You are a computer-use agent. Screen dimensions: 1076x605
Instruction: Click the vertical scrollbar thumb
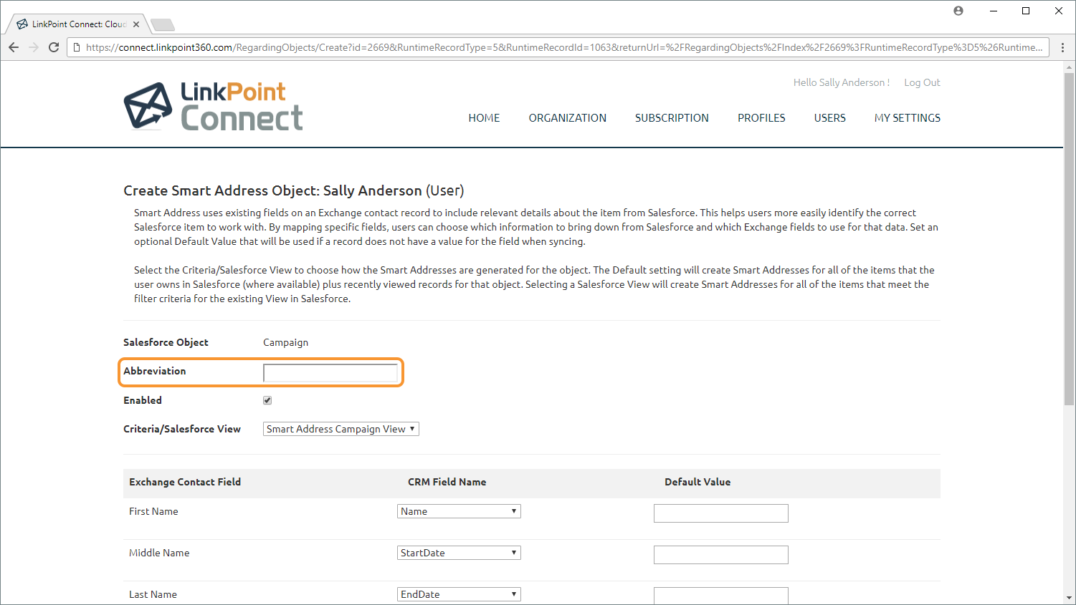pyautogui.click(x=1069, y=238)
